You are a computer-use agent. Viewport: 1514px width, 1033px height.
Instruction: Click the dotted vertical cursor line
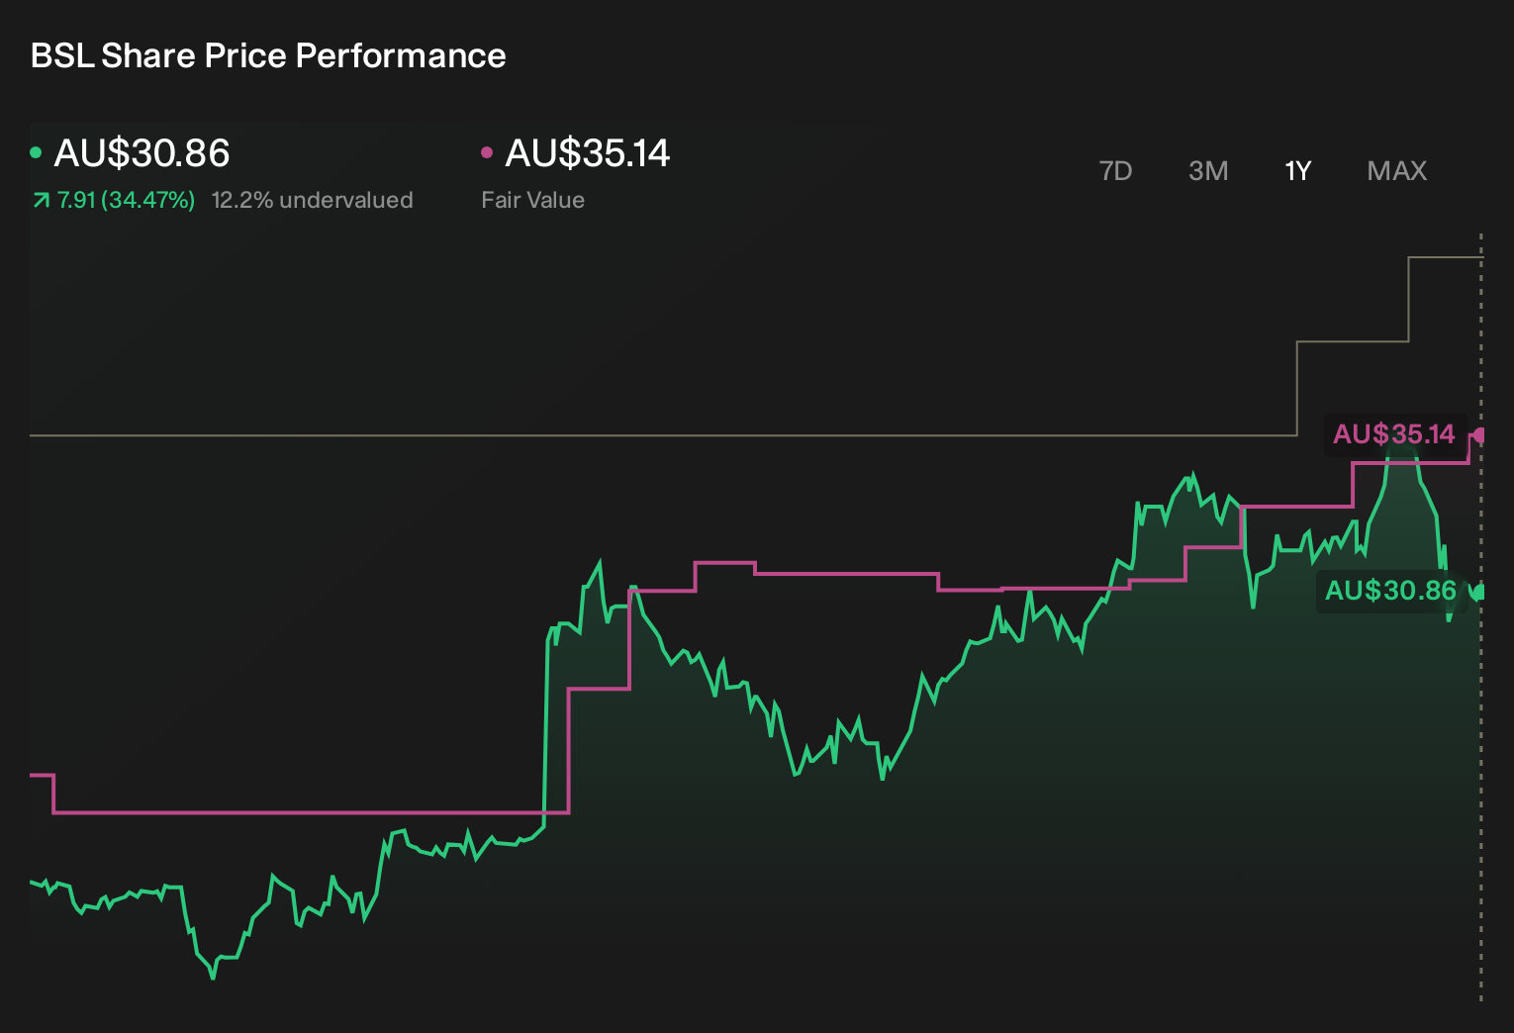point(1481,752)
